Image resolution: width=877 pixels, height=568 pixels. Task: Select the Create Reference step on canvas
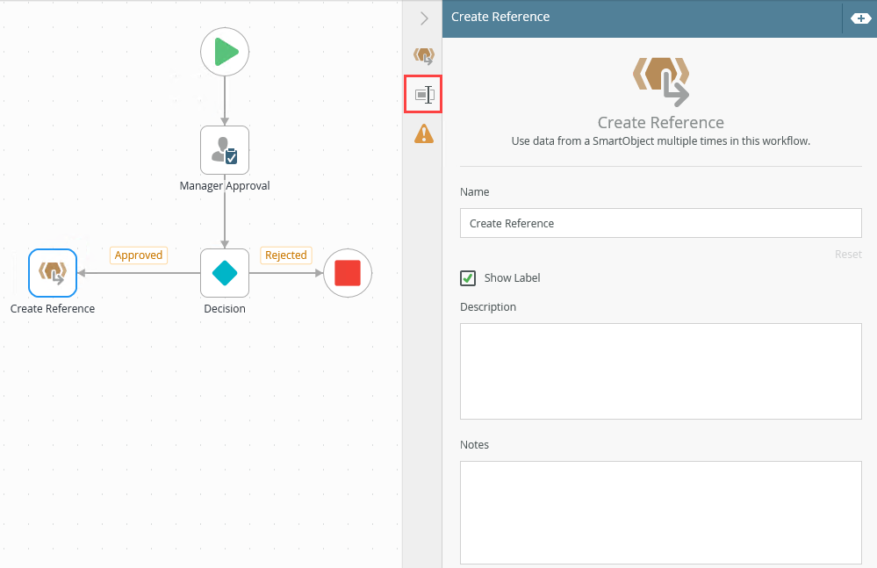point(53,273)
